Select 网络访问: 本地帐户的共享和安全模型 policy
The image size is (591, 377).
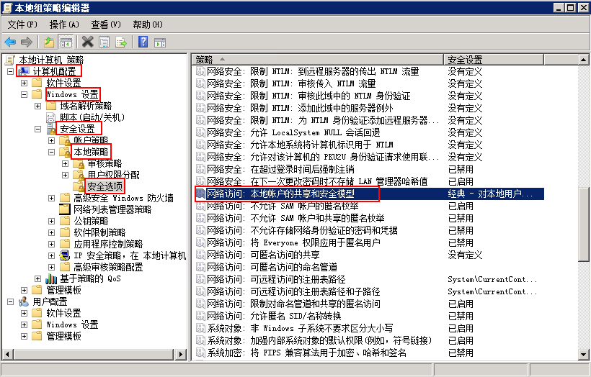point(369,194)
